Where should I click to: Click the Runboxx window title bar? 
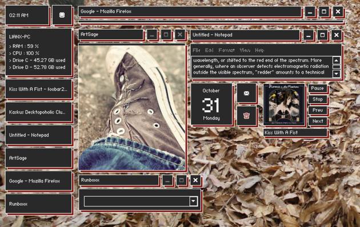(118, 180)
